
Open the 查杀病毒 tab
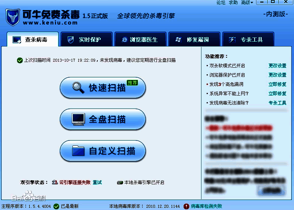point(33,39)
